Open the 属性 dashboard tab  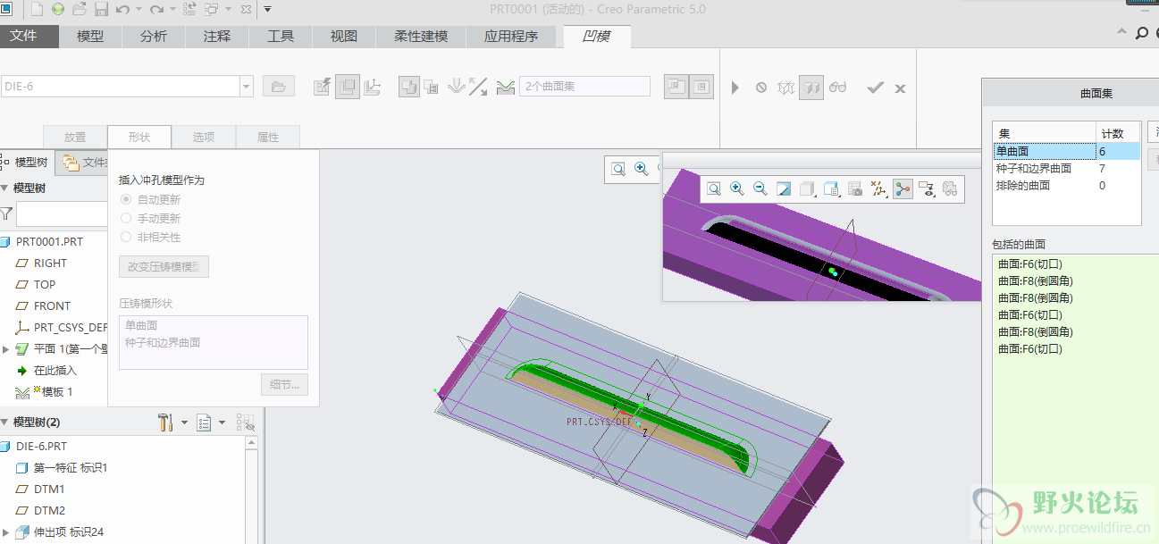tap(268, 137)
